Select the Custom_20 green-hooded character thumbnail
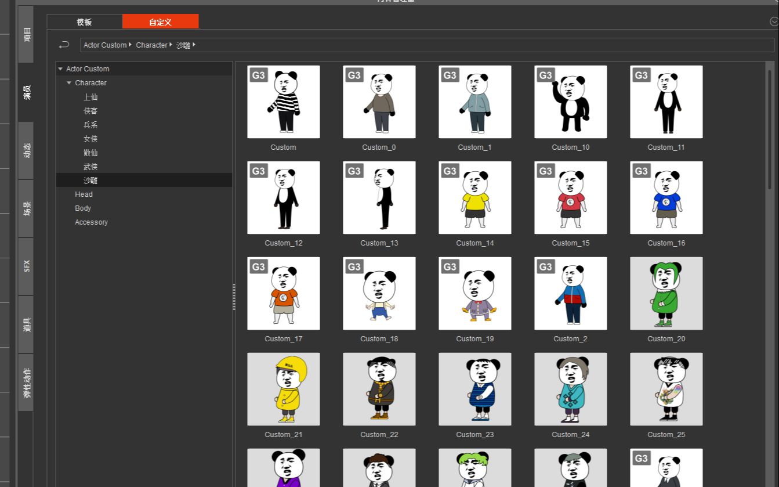The height and width of the screenshot is (487, 779). (x=666, y=293)
